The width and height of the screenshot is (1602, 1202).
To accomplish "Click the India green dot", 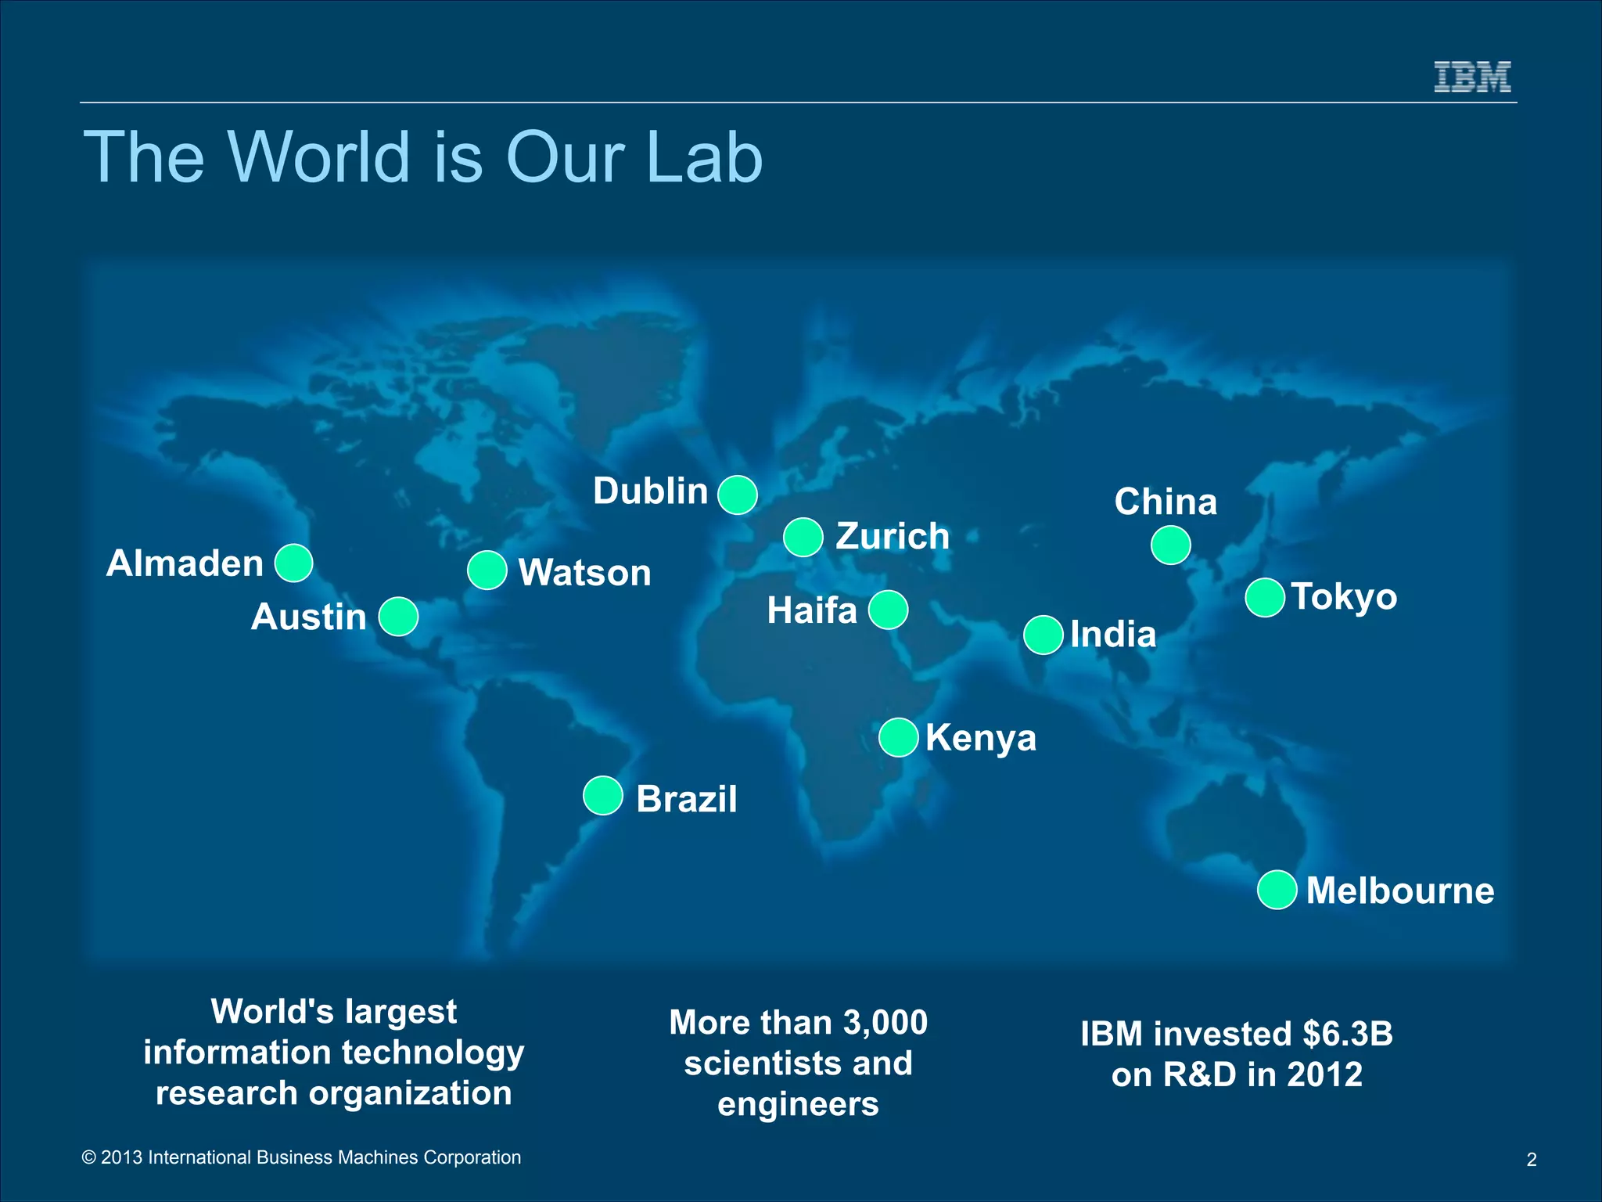I will click(x=1043, y=635).
